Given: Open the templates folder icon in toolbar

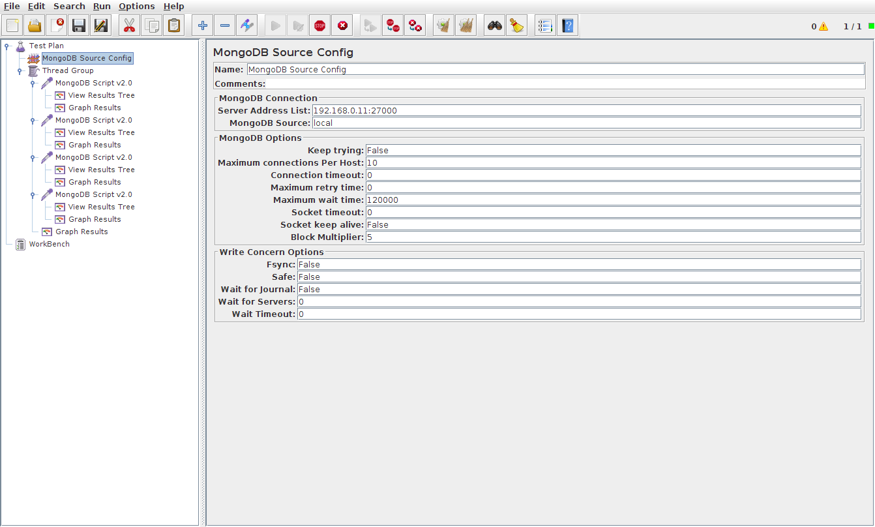Looking at the screenshot, I should pos(35,26).
